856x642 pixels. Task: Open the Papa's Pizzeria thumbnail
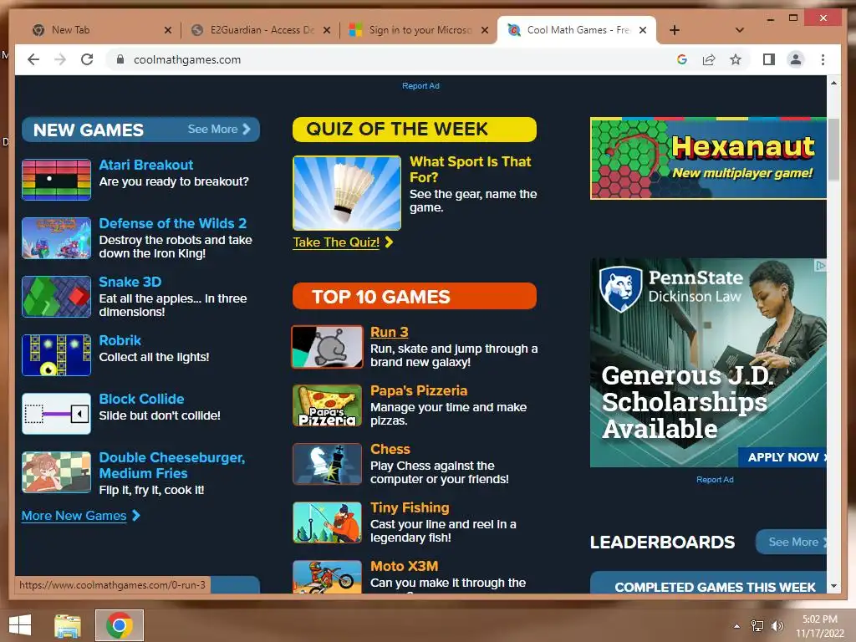pyautogui.click(x=327, y=405)
